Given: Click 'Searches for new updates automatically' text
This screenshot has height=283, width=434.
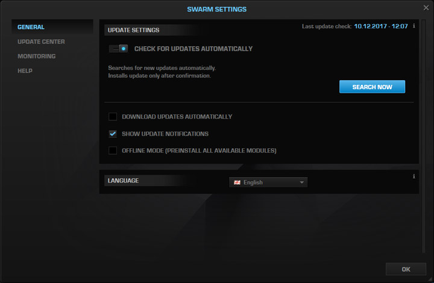Looking at the screenshot, I should coord(162,68).
